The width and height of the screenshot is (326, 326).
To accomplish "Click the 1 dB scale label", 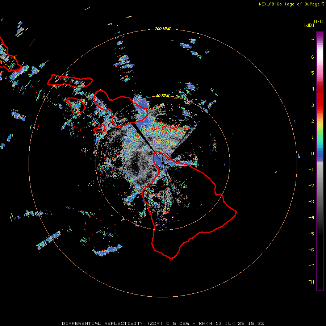I will coord(313,137).
